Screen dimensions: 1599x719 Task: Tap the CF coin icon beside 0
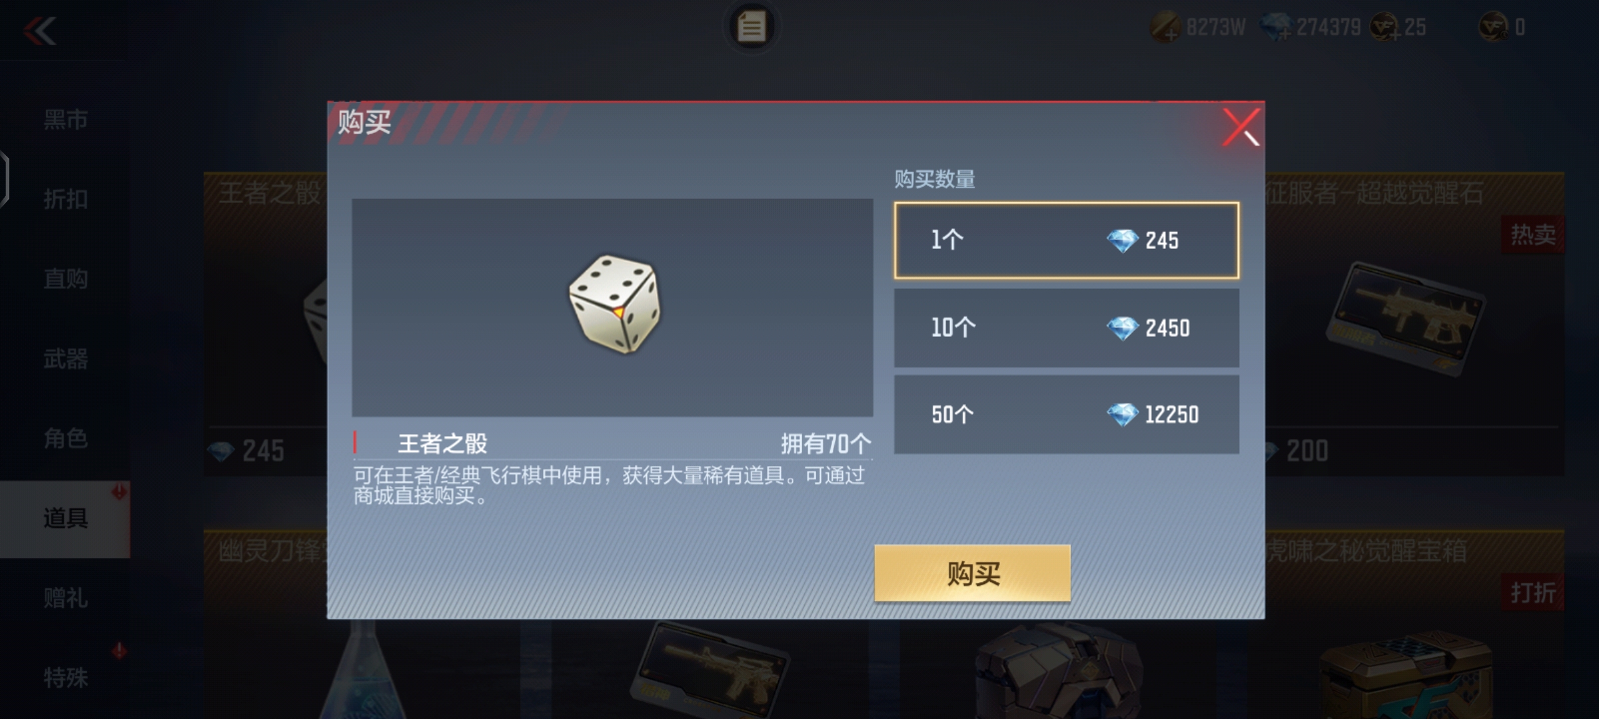point(1494,27)
